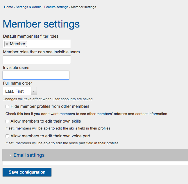This screenshot has height=184, width=188.
Task: Click the Allow members to edit skills label
Action: [46, 121]
